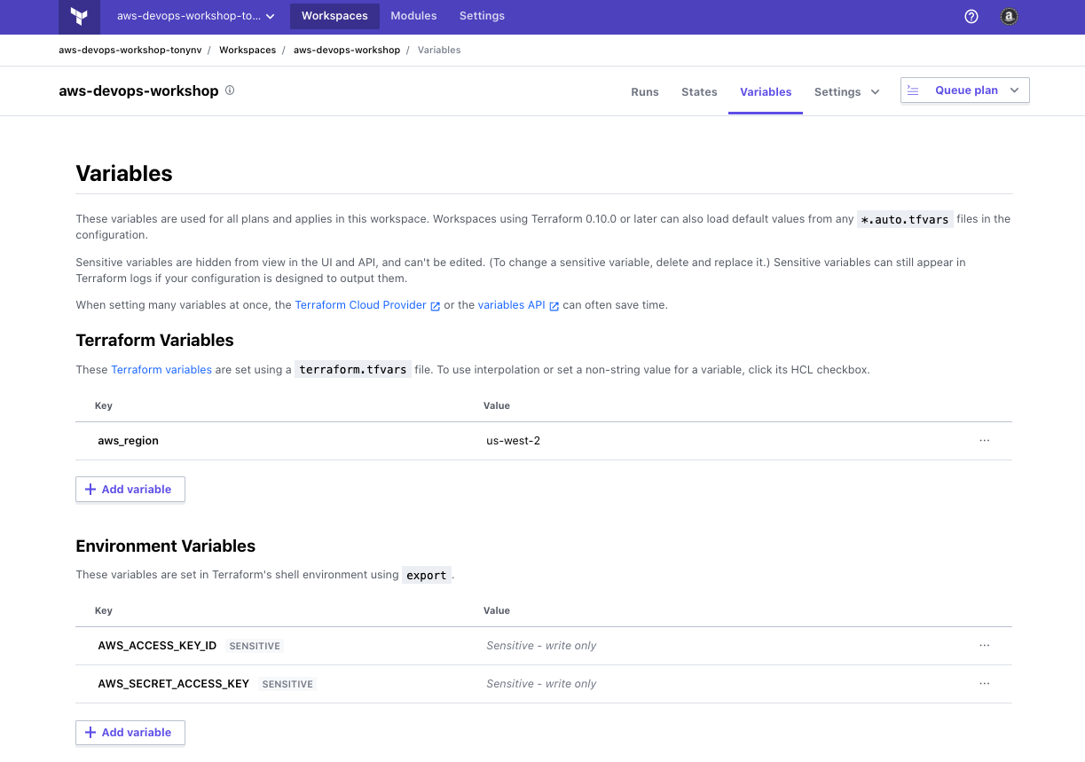Follow the Terraform Cloud Provider link
The width and height of the screenshot is (1085, 762).
[361, 305]
